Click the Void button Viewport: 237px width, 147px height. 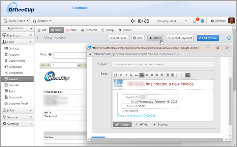[138, 38]
